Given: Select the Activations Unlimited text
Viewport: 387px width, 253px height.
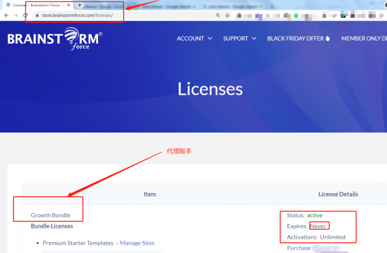Looking at the screenshot, I should [316, 238].
